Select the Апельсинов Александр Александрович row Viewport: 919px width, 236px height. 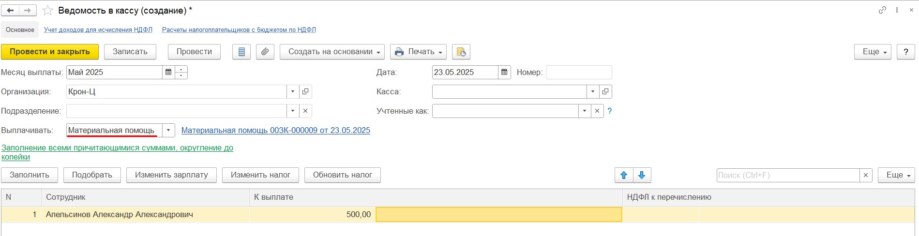[458, 215]
